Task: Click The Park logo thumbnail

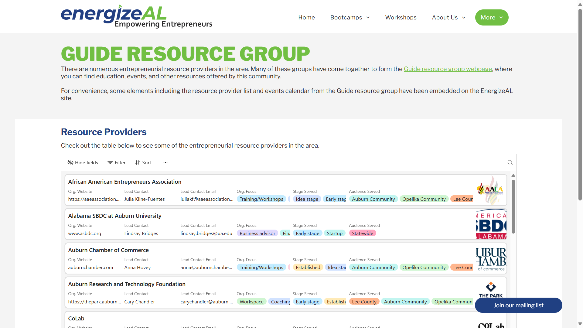Action: click(491, 290)
